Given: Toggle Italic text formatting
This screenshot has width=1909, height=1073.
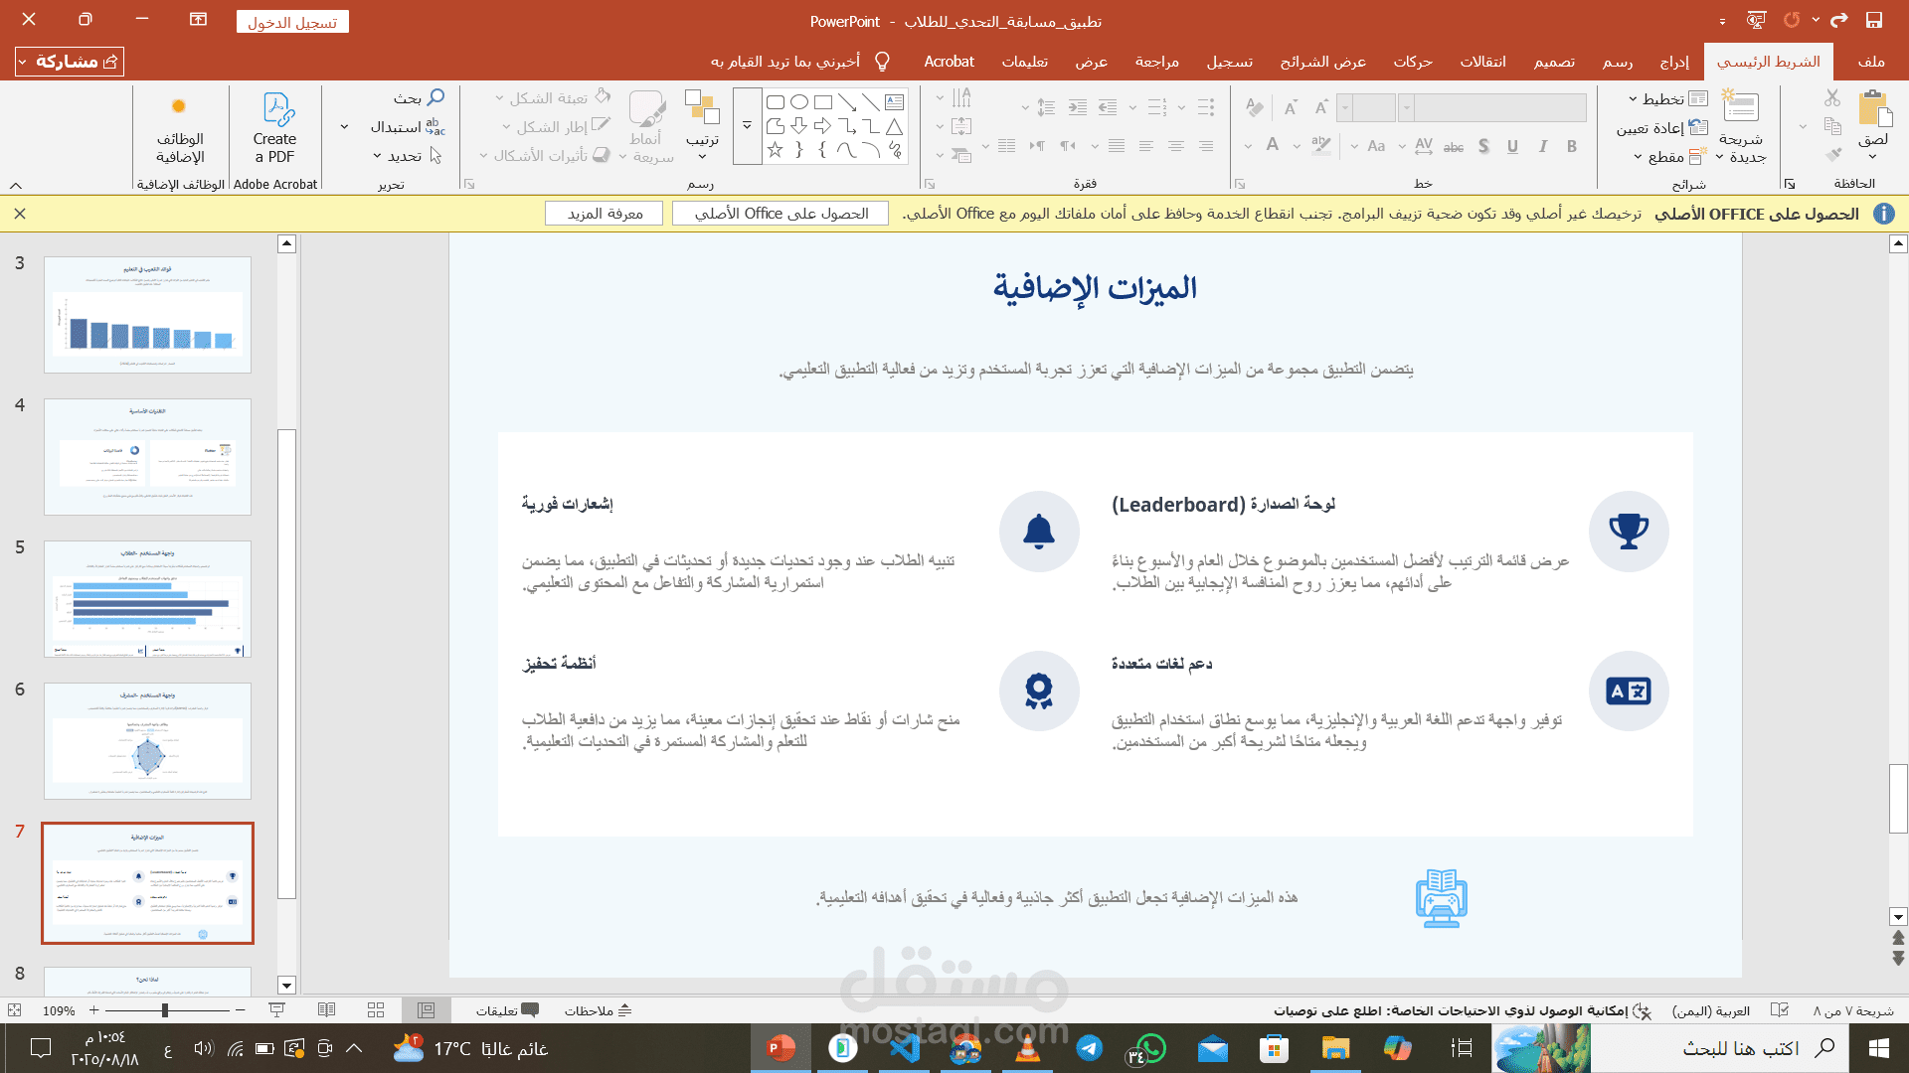Looking at the screenshot, I should tap(1543, 147).
